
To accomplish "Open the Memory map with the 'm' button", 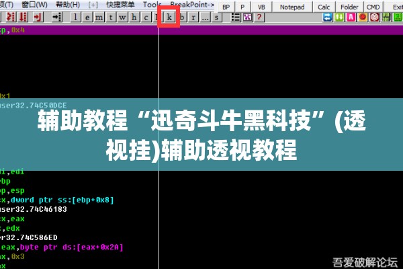I will pyautogui.click(x=99, y=17).
